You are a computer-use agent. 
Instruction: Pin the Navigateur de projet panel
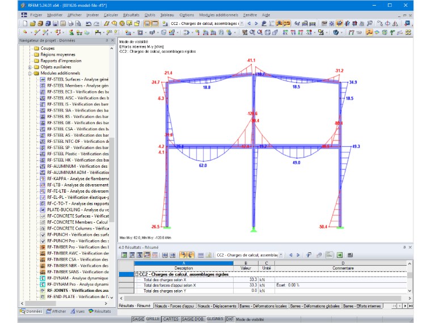(x=107, y=40)
